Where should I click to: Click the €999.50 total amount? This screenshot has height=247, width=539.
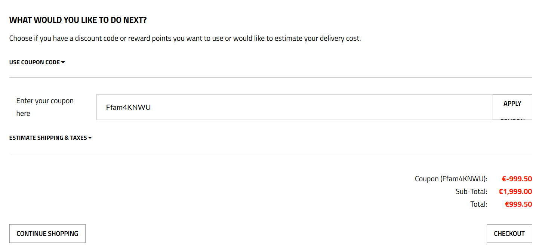pos(518,204)
